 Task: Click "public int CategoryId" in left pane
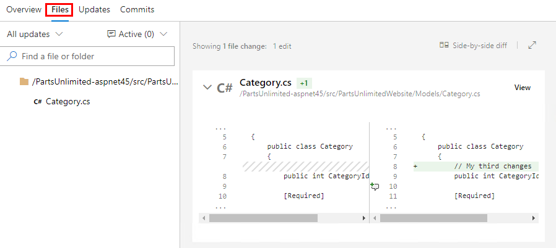[x=326, y=176]
